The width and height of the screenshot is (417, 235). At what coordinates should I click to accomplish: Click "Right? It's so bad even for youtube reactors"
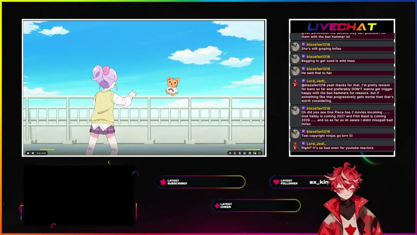(x=337, y=148)
